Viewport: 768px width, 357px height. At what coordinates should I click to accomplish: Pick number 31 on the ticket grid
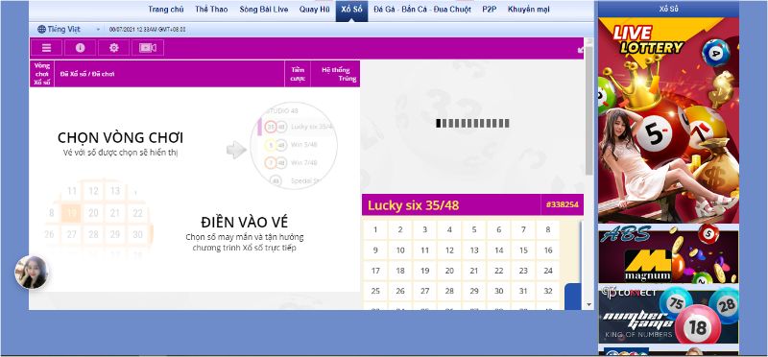(x=523, y=291)
